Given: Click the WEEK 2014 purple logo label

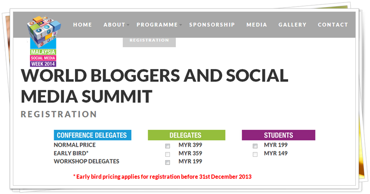Looking at the screenshot, I should [x=43, y=64].
